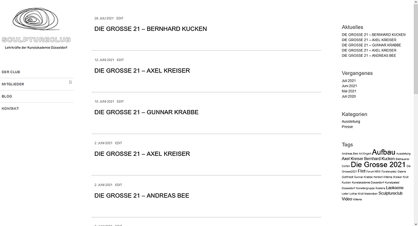
Task: Select the Mai 2021 archive
Action: (x=349, y=91)
